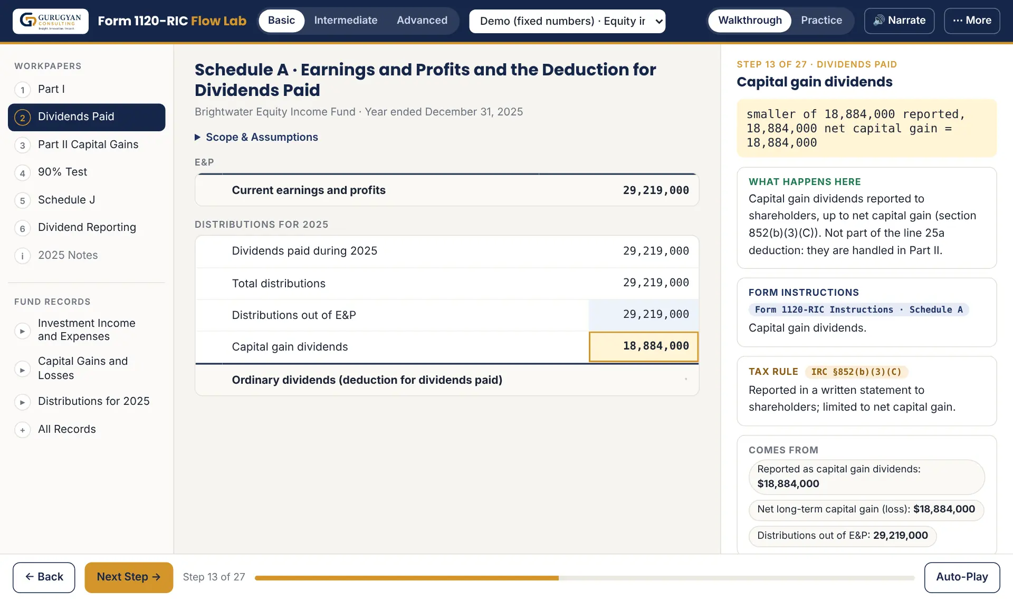This screenshot has height=601, width=1013.
Task: Click the step 3 circle for Part II Capital Gains
Action: coord(22,145)
